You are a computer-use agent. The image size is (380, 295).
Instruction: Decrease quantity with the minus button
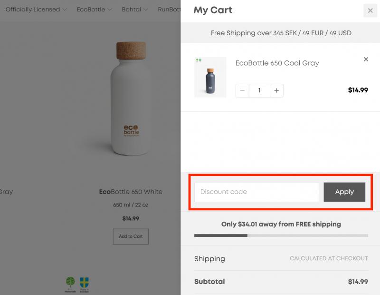coord(242,90)
